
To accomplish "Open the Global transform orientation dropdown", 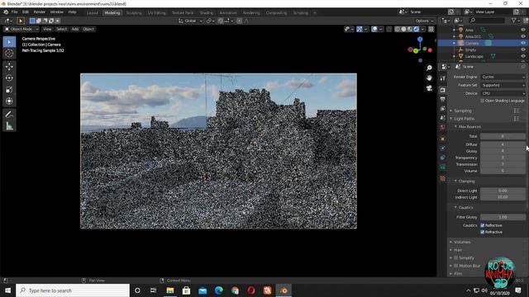I will click(190, 21).
